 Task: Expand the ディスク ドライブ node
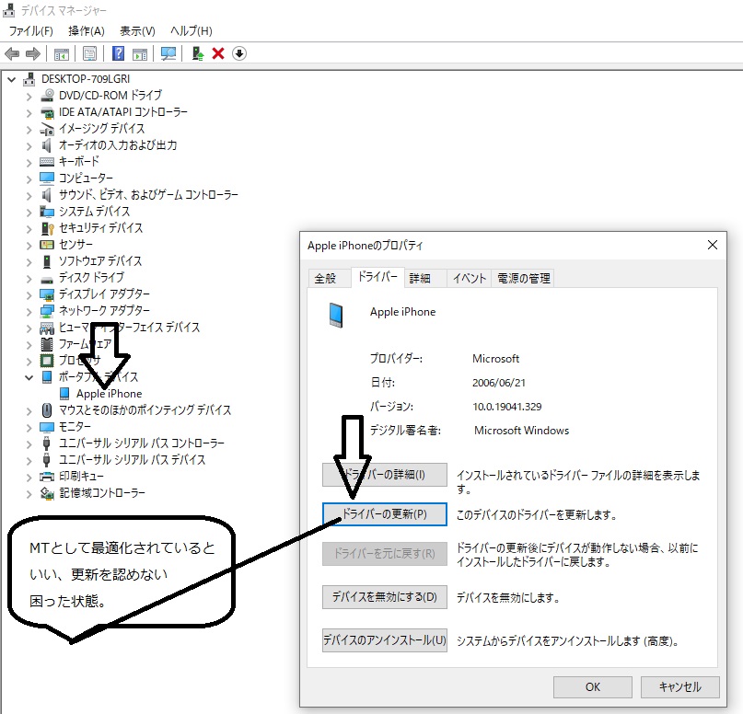tap(29, 279)
